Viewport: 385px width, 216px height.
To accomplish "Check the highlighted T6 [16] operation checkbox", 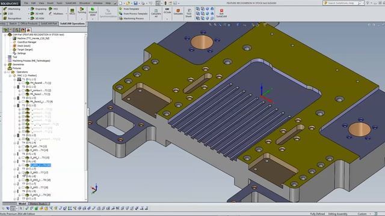I will click(x=23, y=166).
